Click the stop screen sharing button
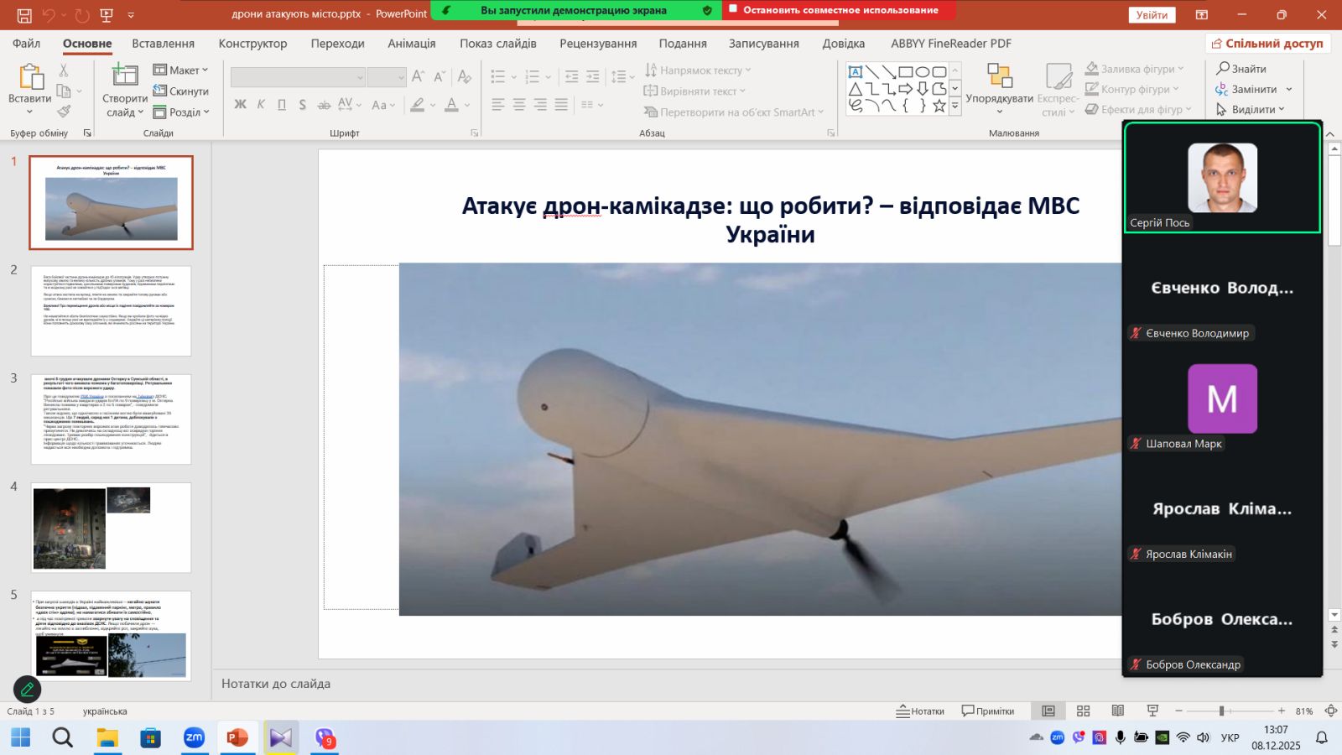The image size is (1342, 755). pos(840,10)
